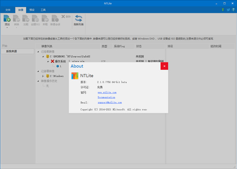
Task: Collapse the C:\$WINDOWS.~BT SafeOS node
Action: (x=43, y=56)
